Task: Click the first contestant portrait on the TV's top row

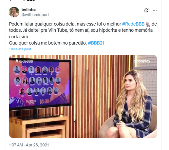Action: click(x=17, y=69)
